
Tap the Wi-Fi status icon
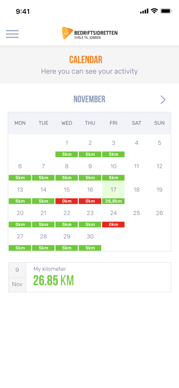tap(155, 11)
